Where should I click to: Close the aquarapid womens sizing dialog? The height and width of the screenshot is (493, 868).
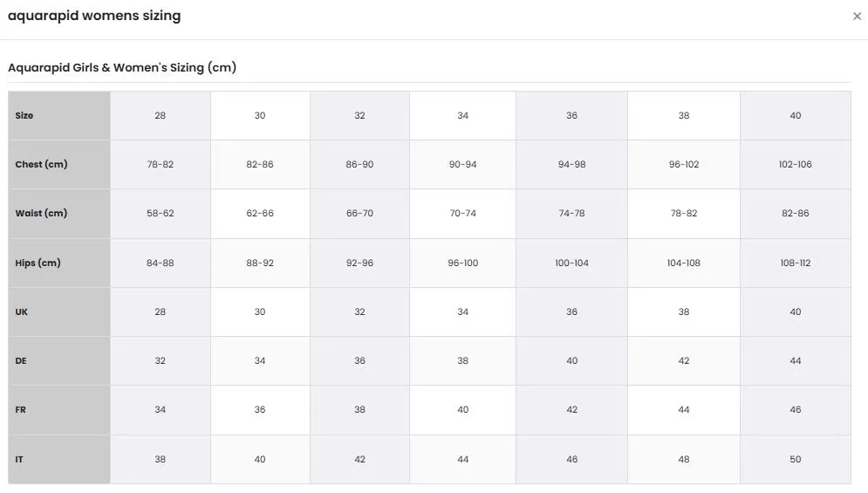(857, 17)
